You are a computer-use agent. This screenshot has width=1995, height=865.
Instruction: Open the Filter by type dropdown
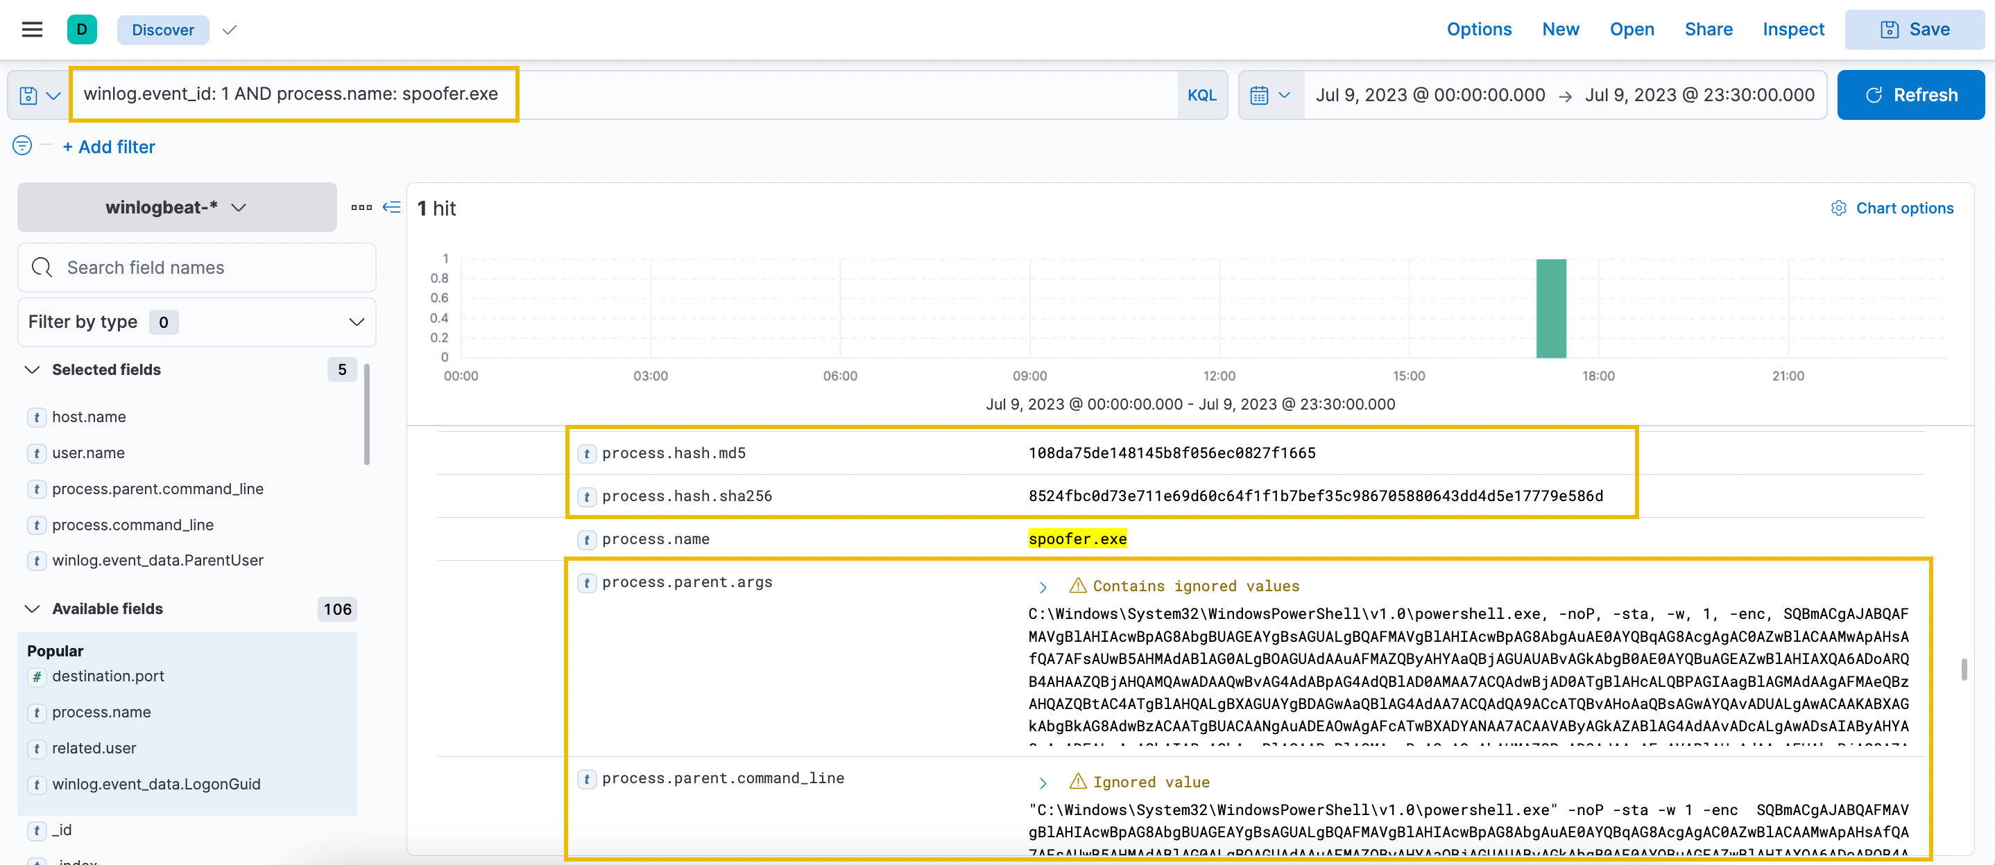[x=197, y=322]
